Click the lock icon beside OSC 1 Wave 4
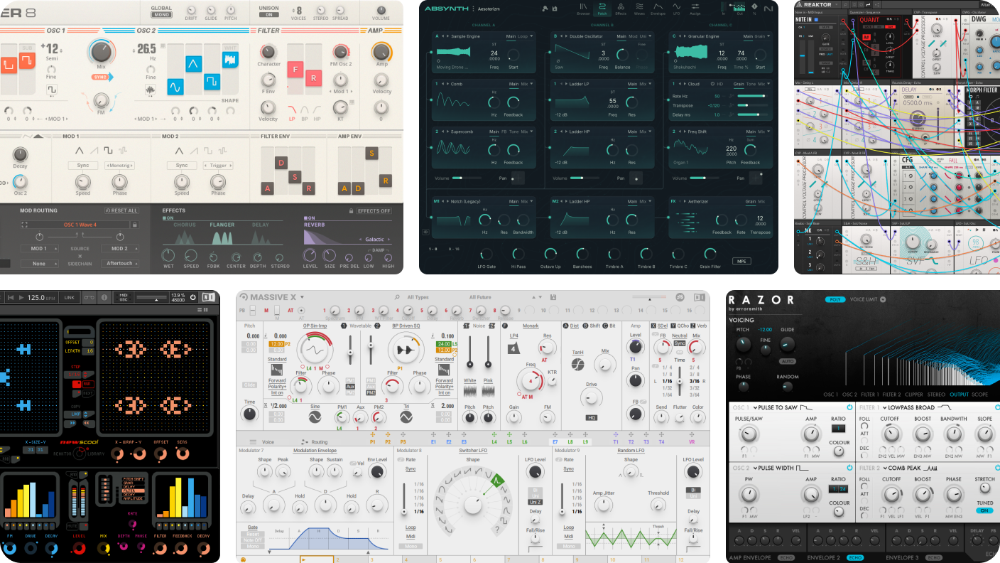The width and height of the screenshot is (1000, 563). (134, 225)
